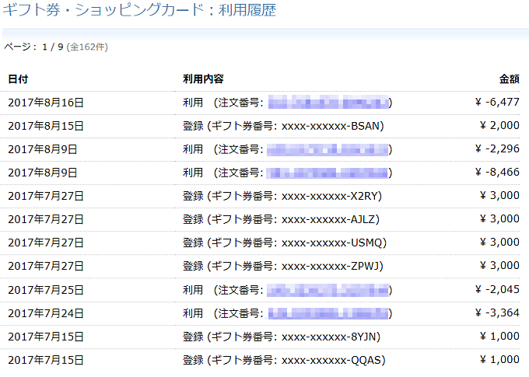Select date in the X2RY row

tap(46, 196)
